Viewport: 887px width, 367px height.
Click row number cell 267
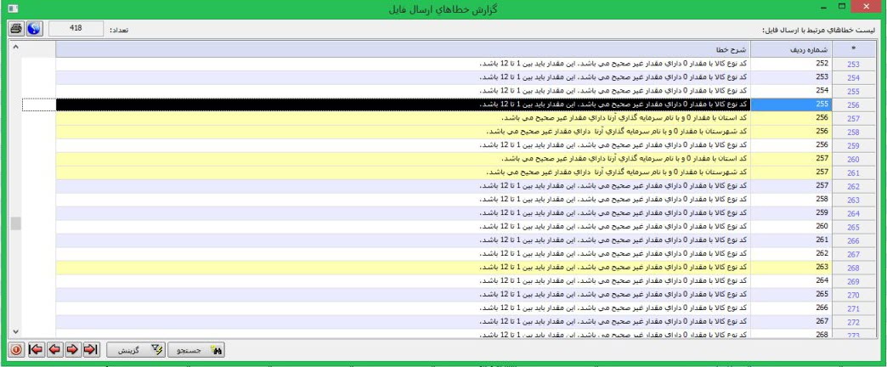(x=791, y=322)
